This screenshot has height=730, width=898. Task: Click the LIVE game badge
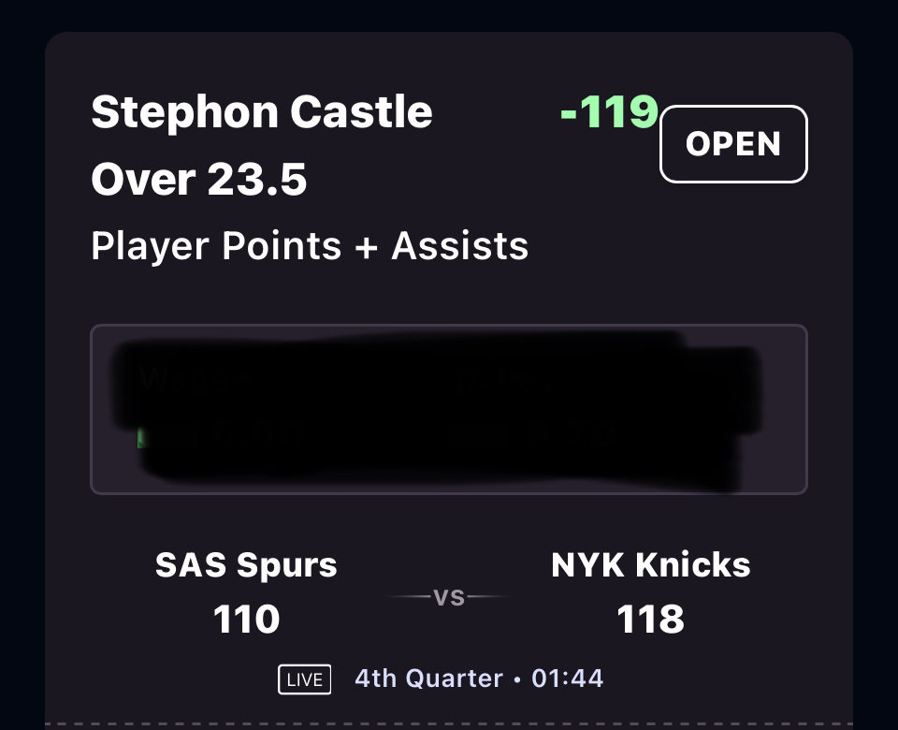click(x=305, y=679)
